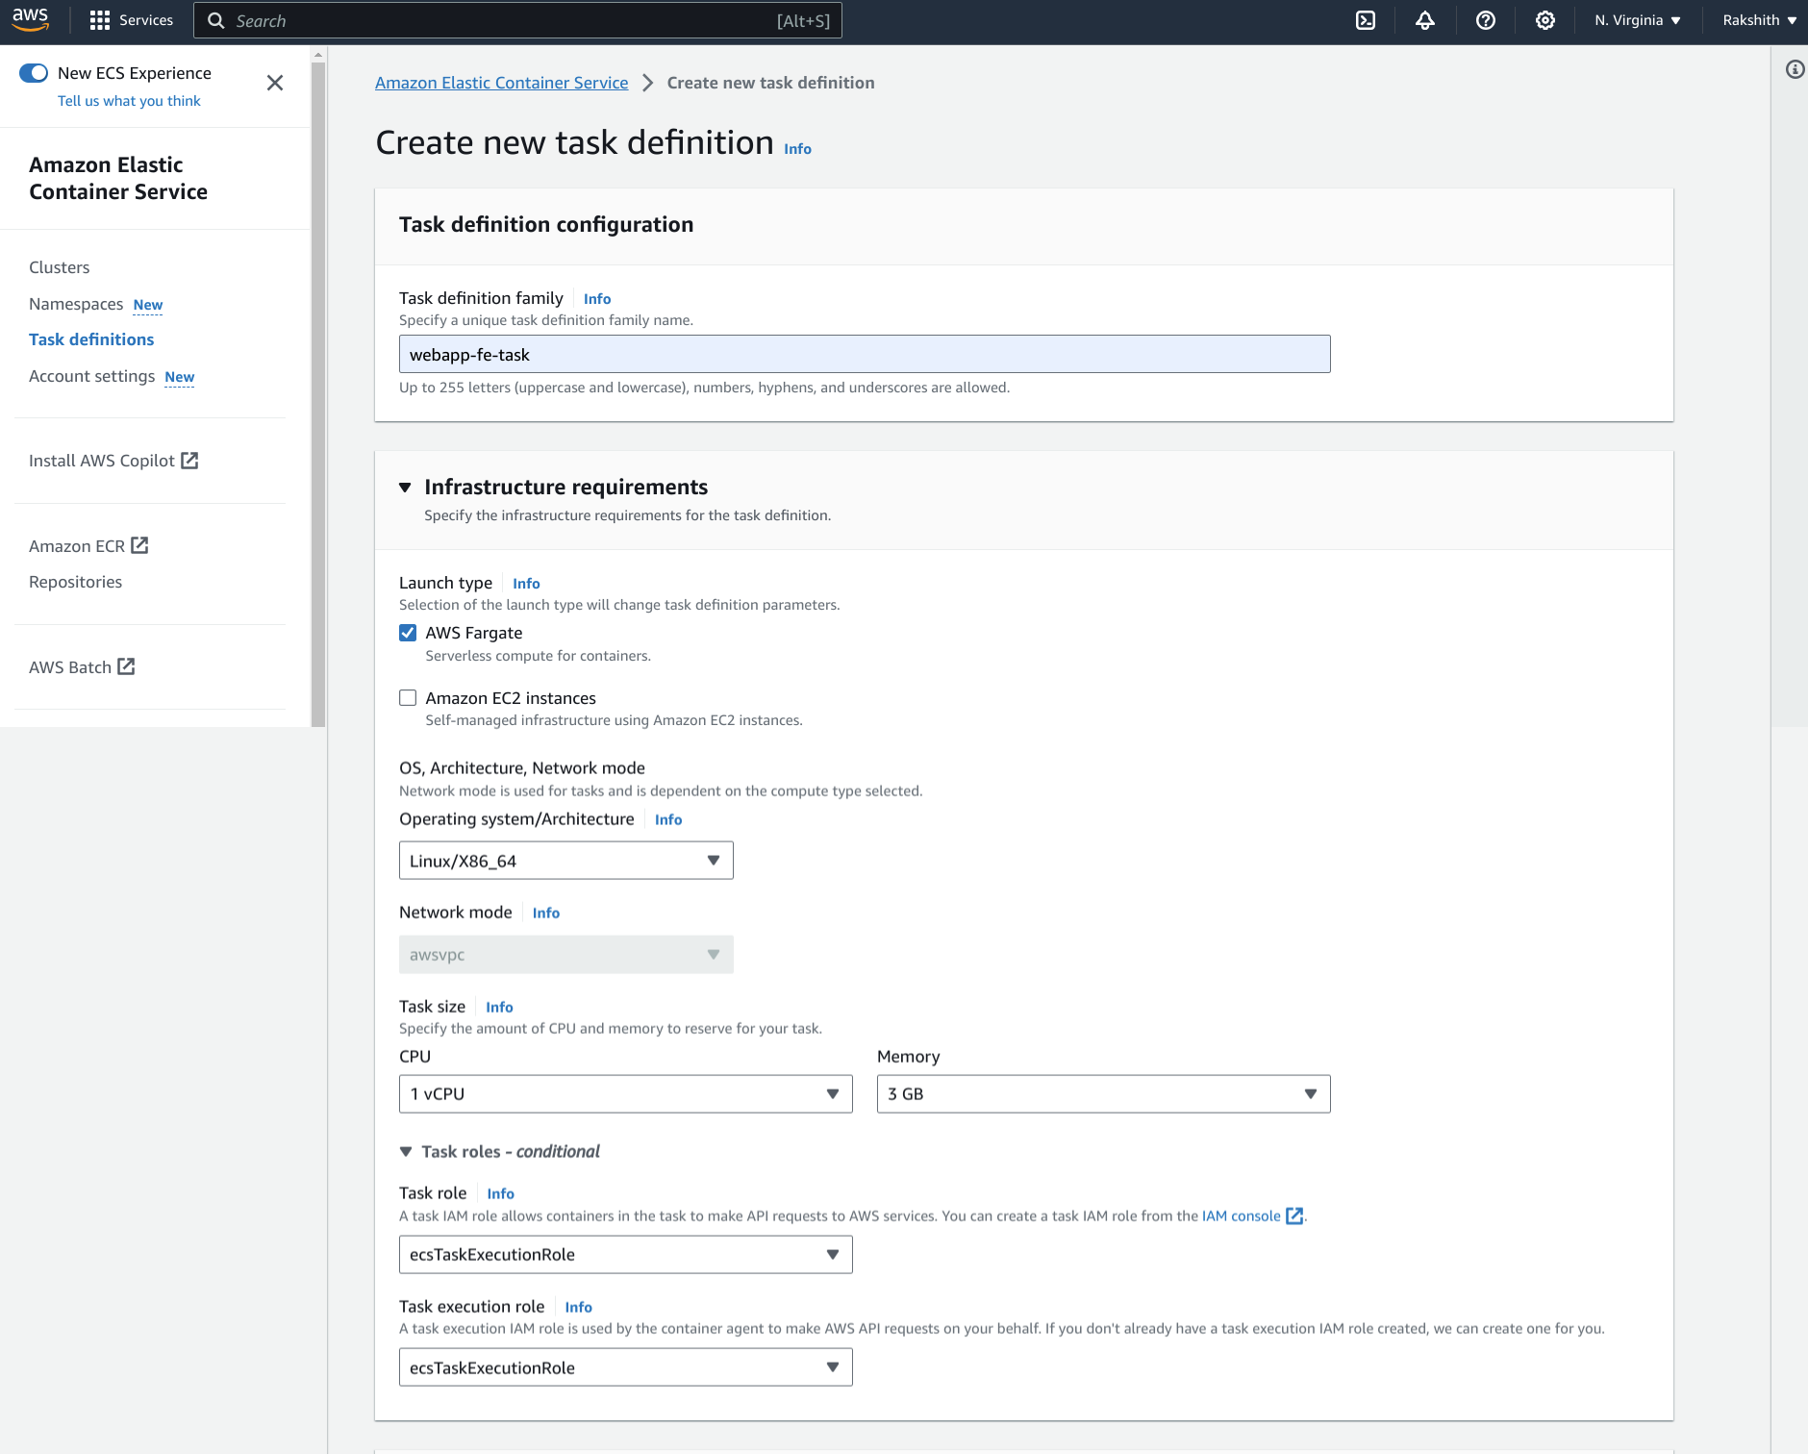Click the AWS logo home icon
Screen dimensions: 1808x1454
[x=31, y=19]
